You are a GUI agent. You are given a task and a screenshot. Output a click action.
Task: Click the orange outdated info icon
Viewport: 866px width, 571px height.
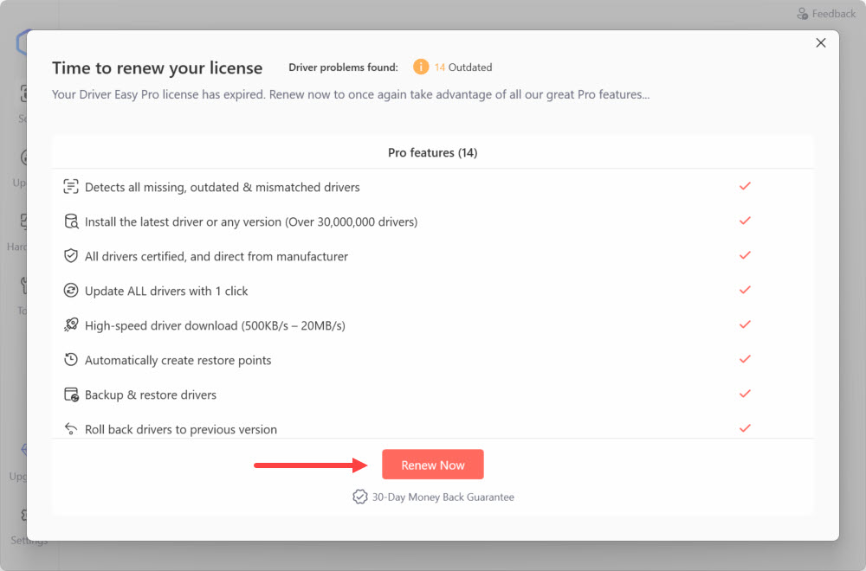[421, 67]
